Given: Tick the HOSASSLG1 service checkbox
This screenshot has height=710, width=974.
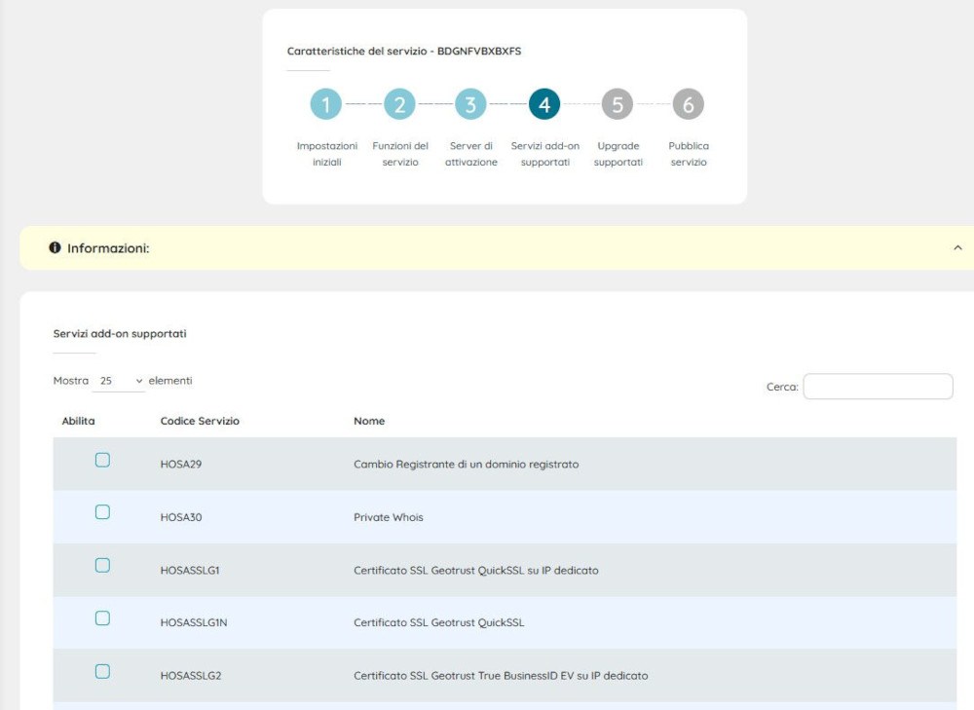Looking at the screenshot, I should point(102,566).
